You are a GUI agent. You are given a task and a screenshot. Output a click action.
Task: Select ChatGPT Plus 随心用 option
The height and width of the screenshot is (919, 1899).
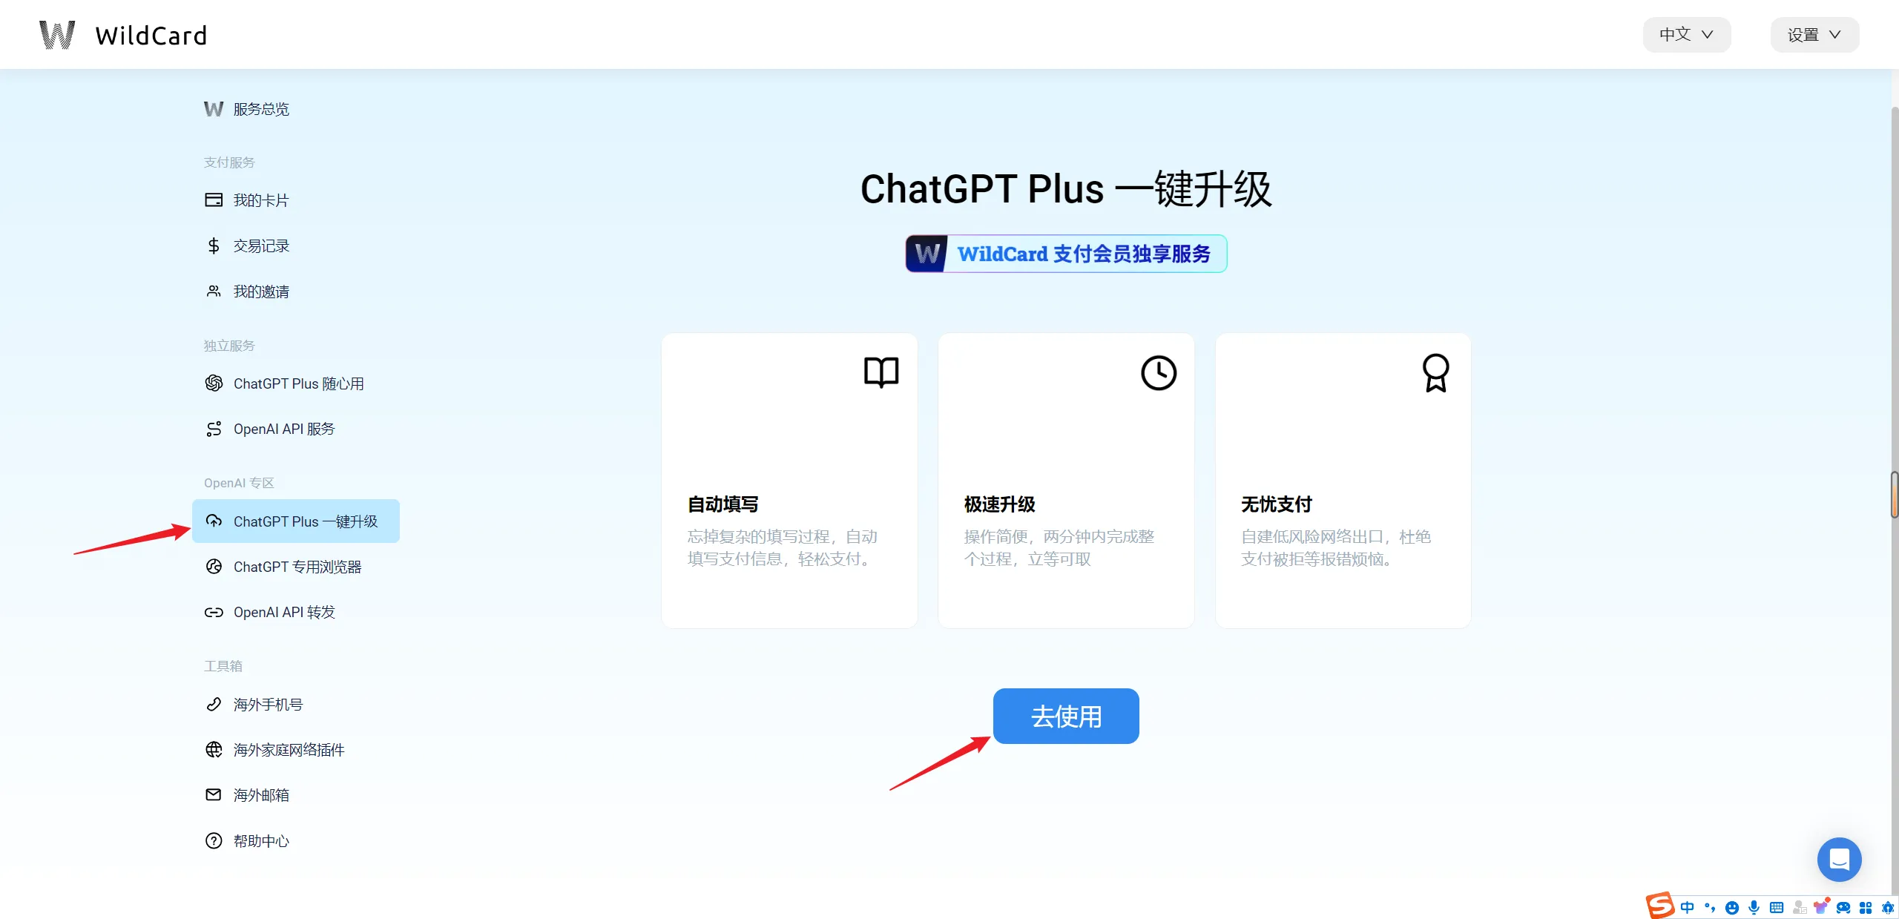(x=298, y=383)
